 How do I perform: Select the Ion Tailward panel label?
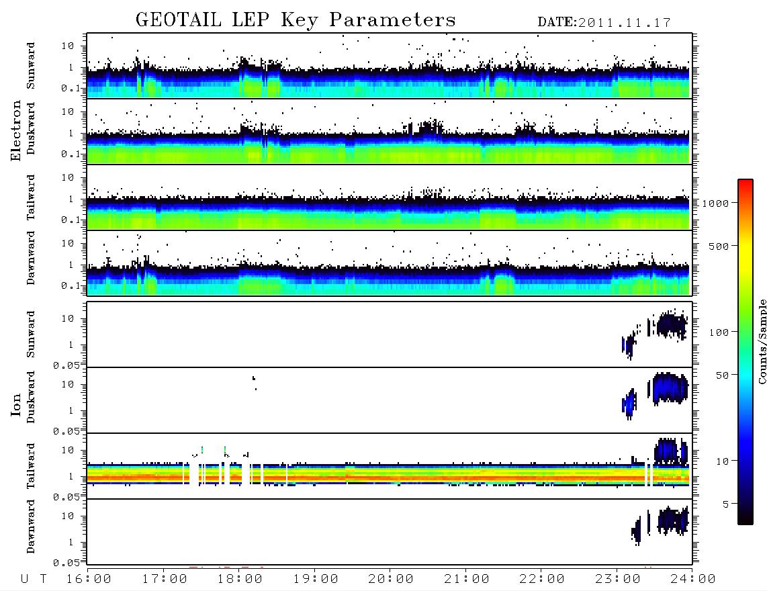pos(31,466)
